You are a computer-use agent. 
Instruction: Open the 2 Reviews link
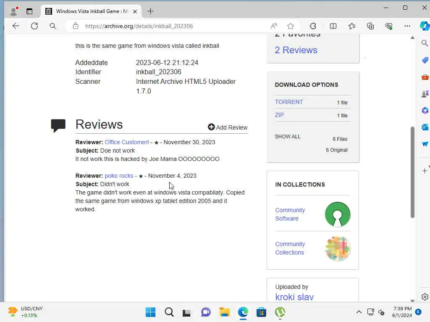(296, 50)
